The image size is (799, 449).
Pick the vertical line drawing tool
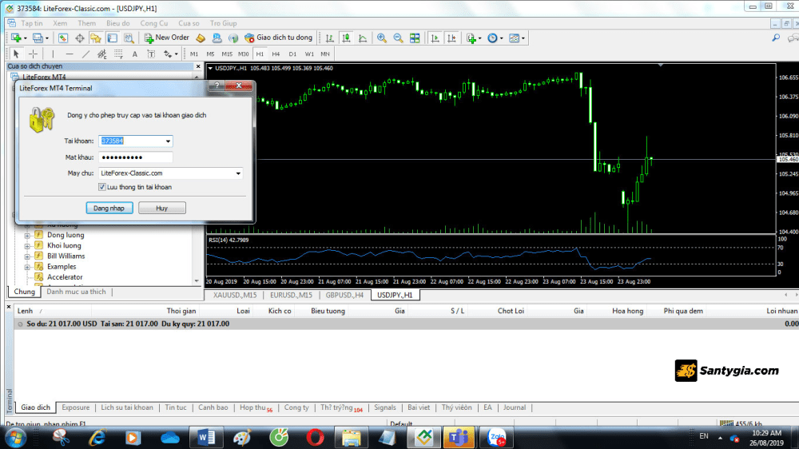tap(53, 54)
